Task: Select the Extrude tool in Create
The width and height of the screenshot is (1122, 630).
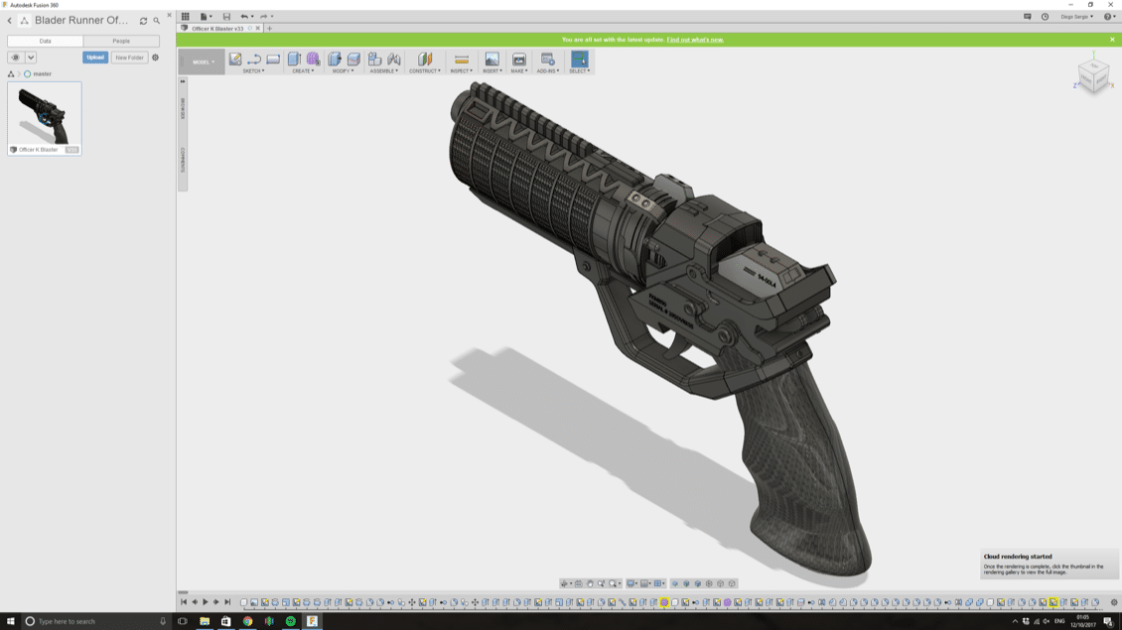Action: point(294,60)
